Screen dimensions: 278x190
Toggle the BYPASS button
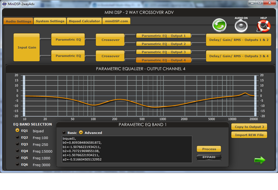(x=209, y=157)
